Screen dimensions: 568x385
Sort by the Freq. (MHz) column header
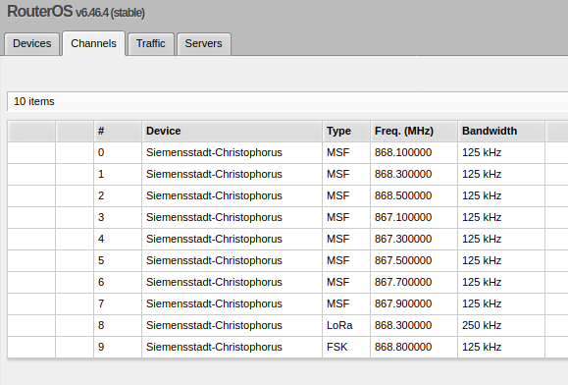pos(414,131)
